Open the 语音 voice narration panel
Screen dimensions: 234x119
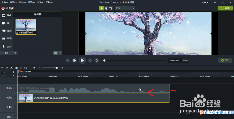click(x=6, y=47)
